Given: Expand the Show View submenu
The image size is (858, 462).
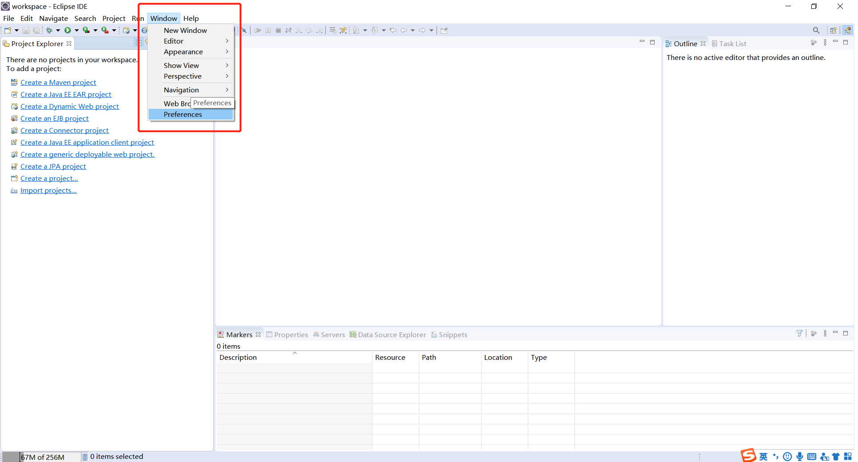Looking at the screenshot, I should tap(191, 65).
